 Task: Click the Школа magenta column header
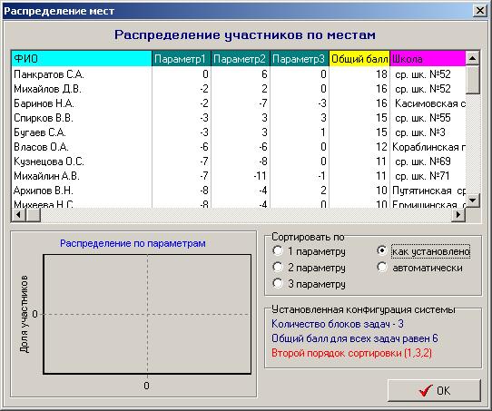click(428, 59)
